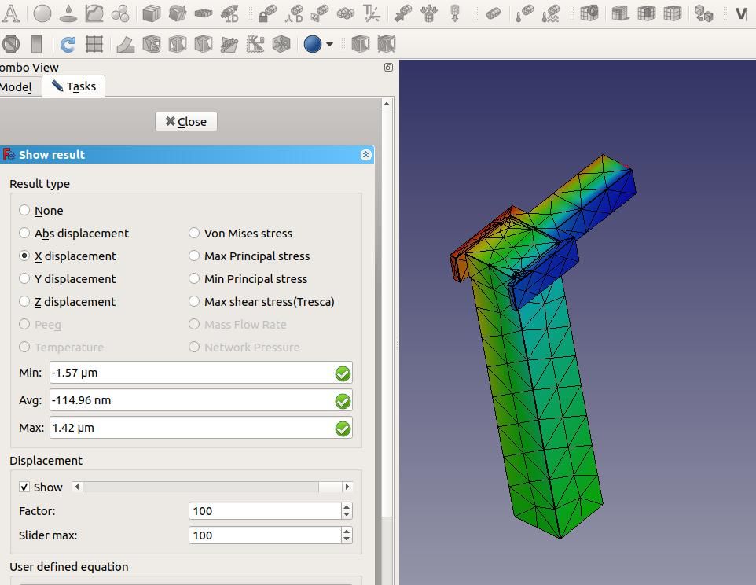Select Y displacement radio button
The image size is (756, 585).
tap(68, 279)
